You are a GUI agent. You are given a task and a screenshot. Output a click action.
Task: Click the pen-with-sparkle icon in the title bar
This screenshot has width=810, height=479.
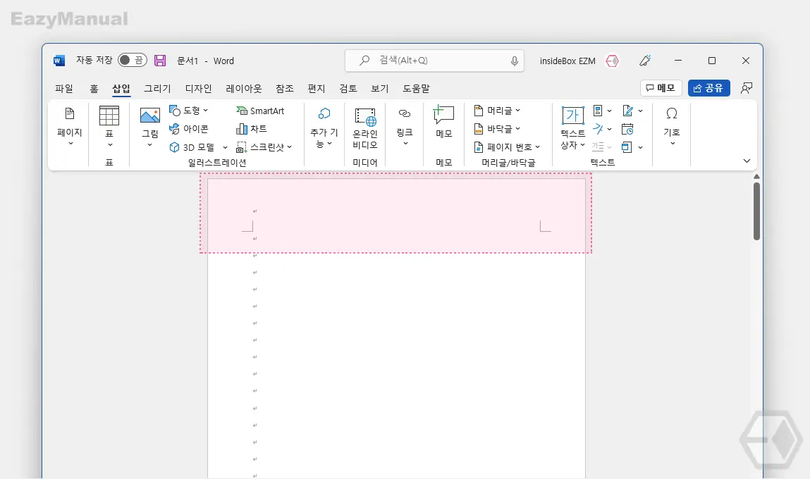click(x=645, y=61)
